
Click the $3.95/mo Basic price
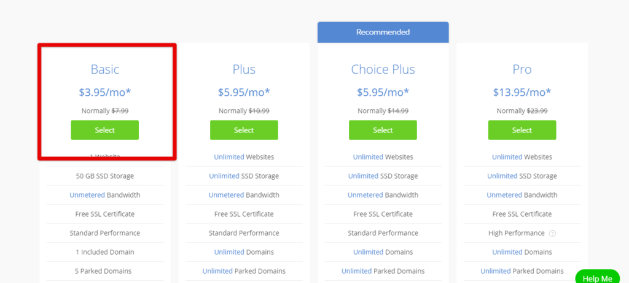pyautogui.click(x=104, y=92)
